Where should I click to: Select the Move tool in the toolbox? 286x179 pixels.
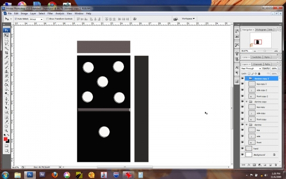tap(6, 35)
